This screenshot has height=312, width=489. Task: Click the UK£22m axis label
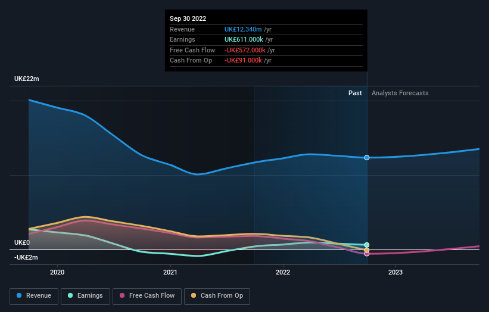[27, 79]
